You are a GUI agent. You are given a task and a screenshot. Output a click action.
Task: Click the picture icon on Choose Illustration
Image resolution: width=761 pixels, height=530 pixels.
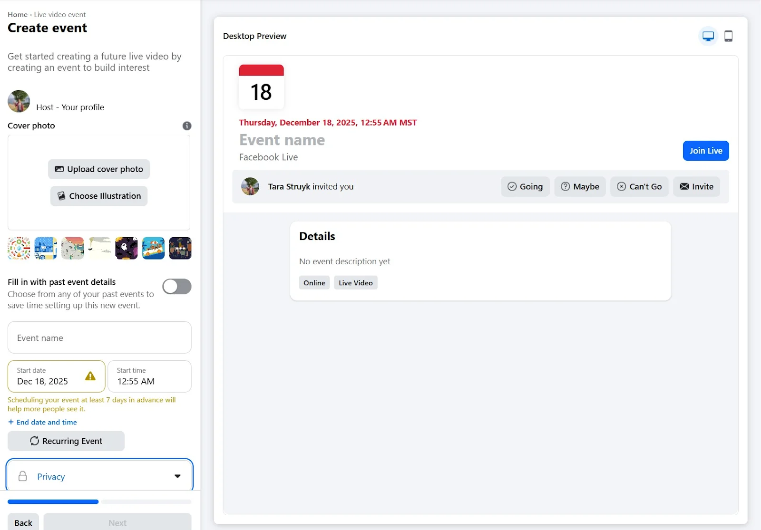point(61,196)
